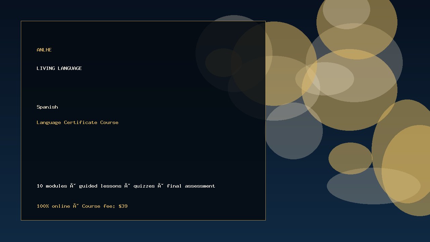Click the ANLHE brand name

[x=44, y=50]
